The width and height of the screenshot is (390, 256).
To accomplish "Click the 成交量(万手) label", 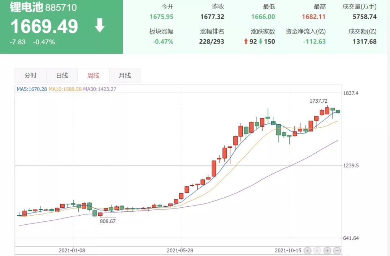I will (x=359, y=7).
